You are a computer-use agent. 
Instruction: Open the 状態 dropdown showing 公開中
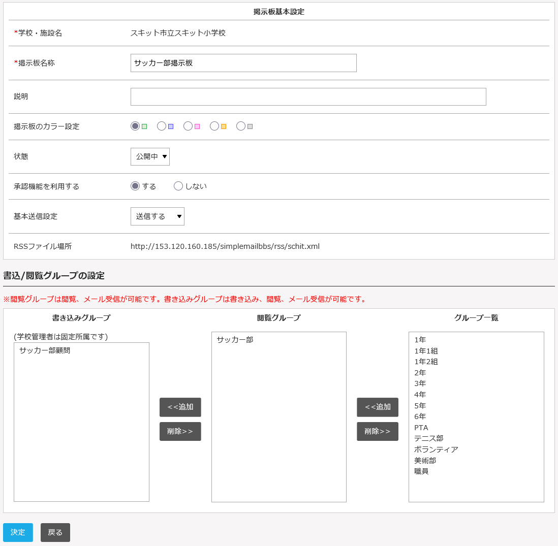click(x=150, y=156)
